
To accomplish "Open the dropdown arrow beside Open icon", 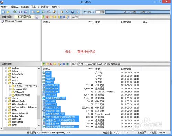I will pos(11,12).
